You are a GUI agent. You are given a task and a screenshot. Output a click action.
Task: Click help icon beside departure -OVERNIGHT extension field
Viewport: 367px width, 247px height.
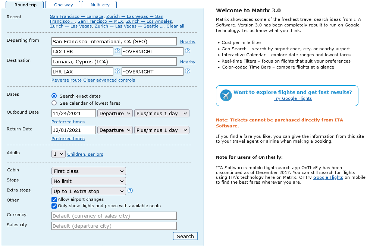click(188, 51)
